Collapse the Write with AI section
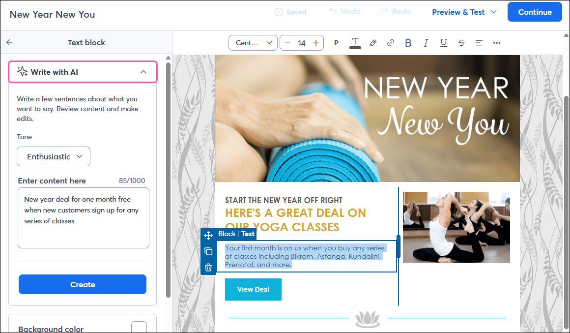Image resolution: width=570 pixels, height=333 pixels. pos(143,71)
